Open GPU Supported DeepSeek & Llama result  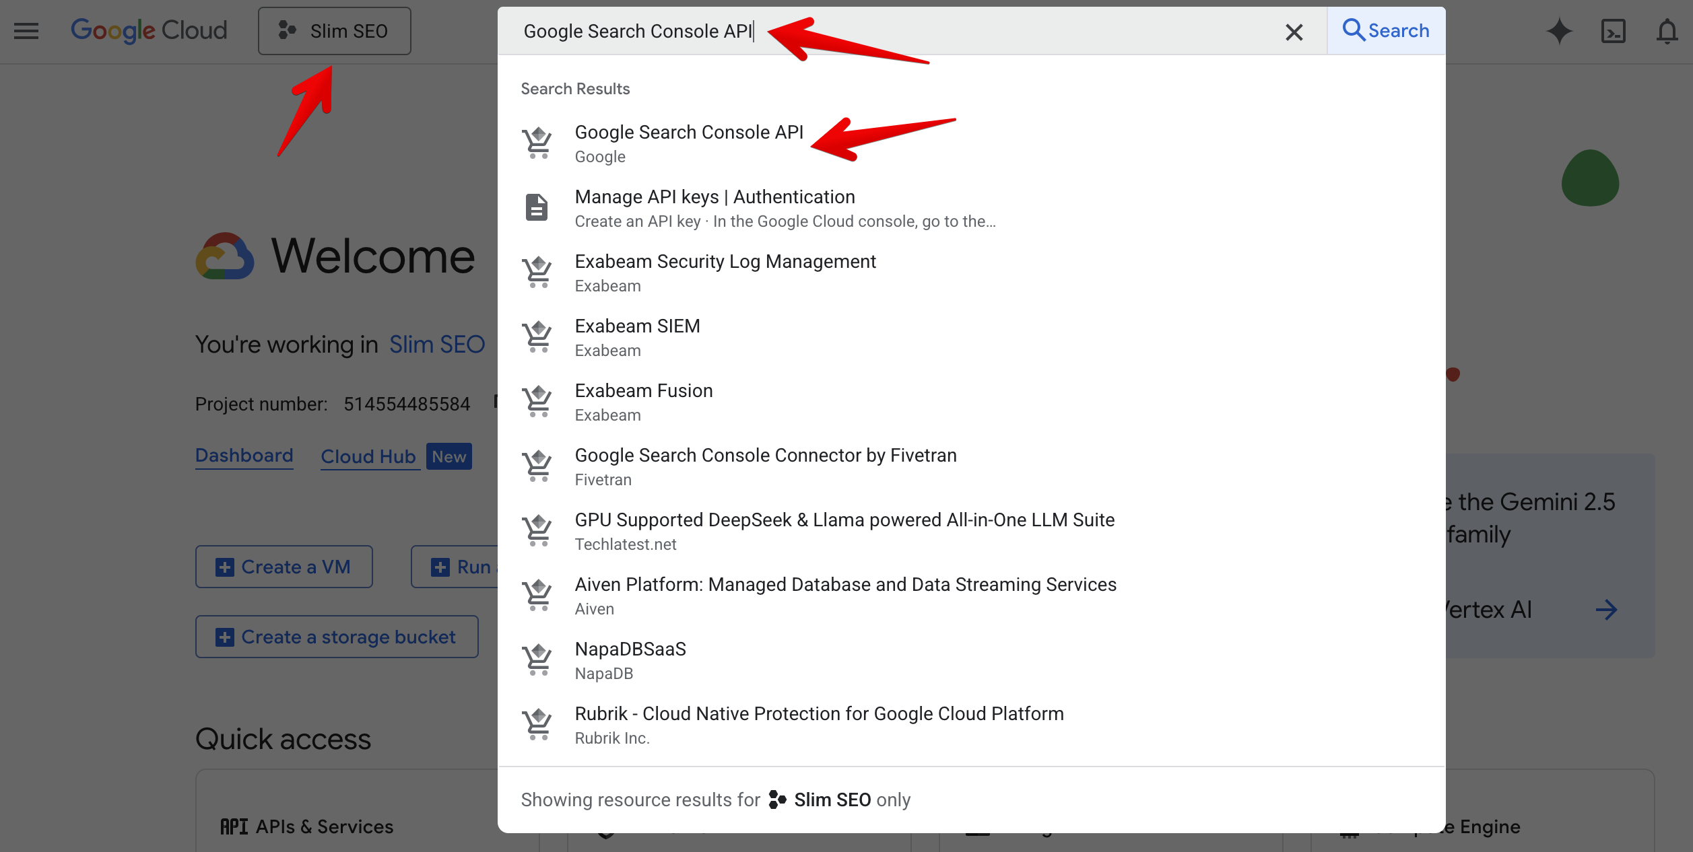[x=971, y=531]
